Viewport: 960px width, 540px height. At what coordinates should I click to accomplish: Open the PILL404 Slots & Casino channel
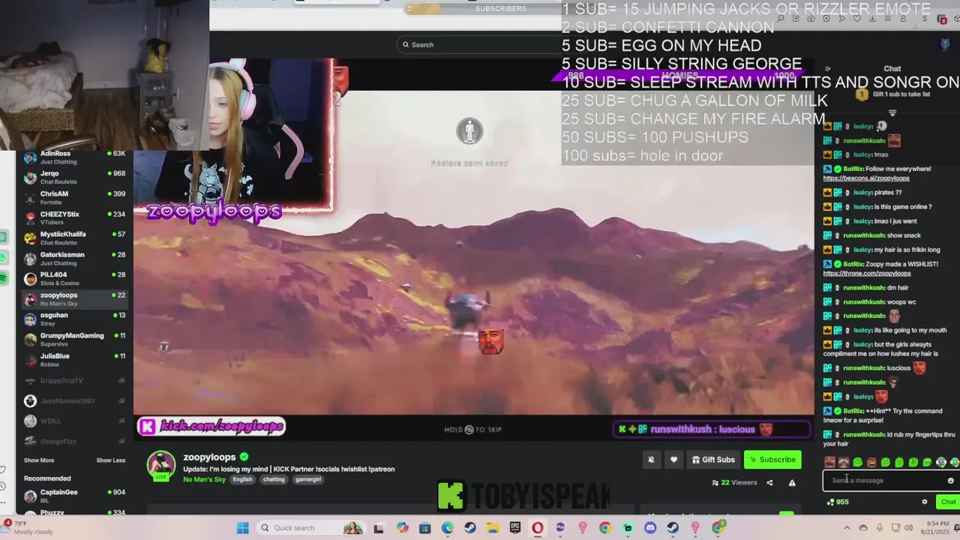(x=74, y=279)
